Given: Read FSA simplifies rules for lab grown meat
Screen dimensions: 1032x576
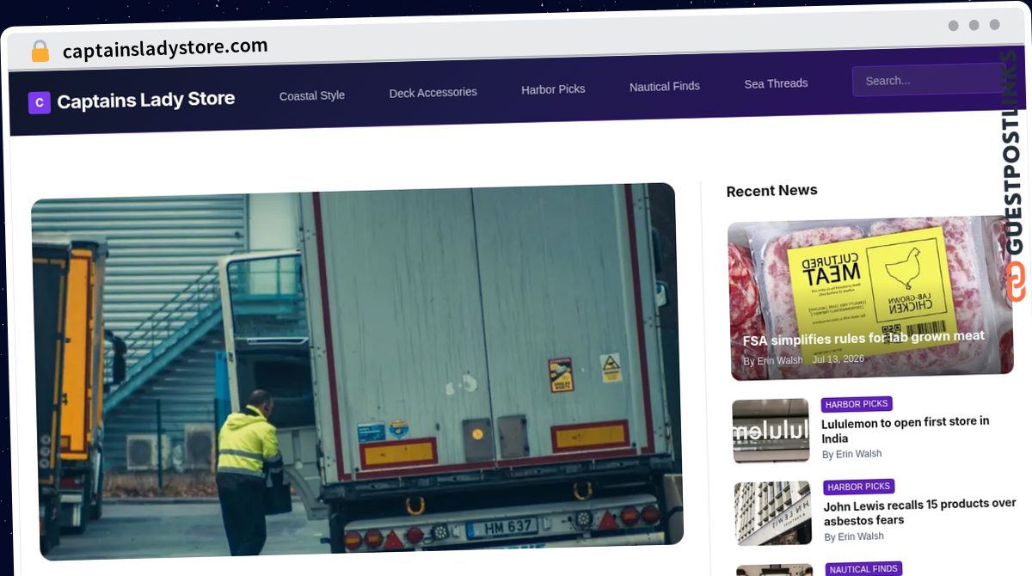Looking at the screenshot, I should tap(863, 338).
